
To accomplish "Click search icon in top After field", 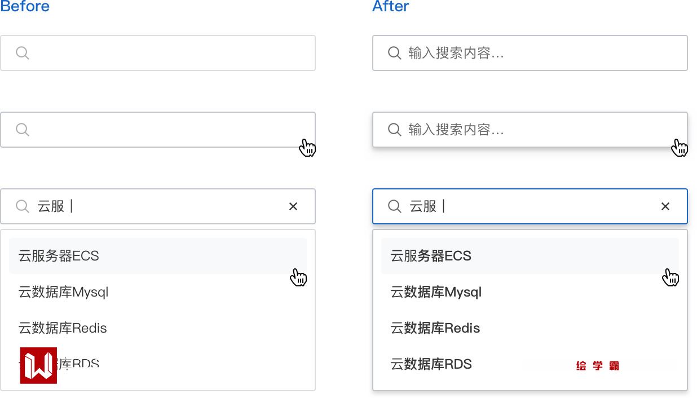I will pos(395,53).
